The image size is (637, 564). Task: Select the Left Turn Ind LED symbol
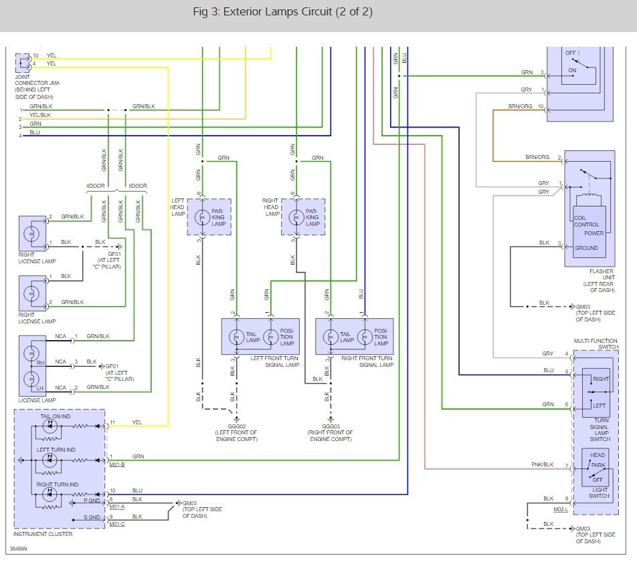50,460
